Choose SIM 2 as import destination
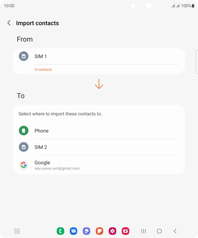The height and width of the screenshot is (238, 198). pos(41,147)
